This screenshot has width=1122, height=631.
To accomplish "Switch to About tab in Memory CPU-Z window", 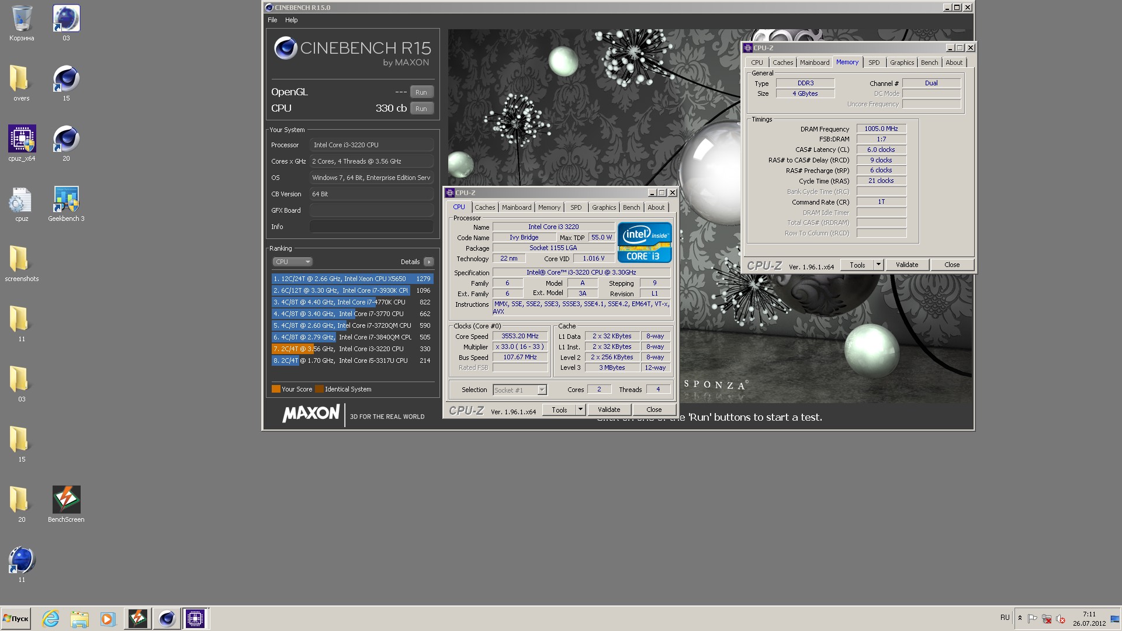I will coord(954,63).
